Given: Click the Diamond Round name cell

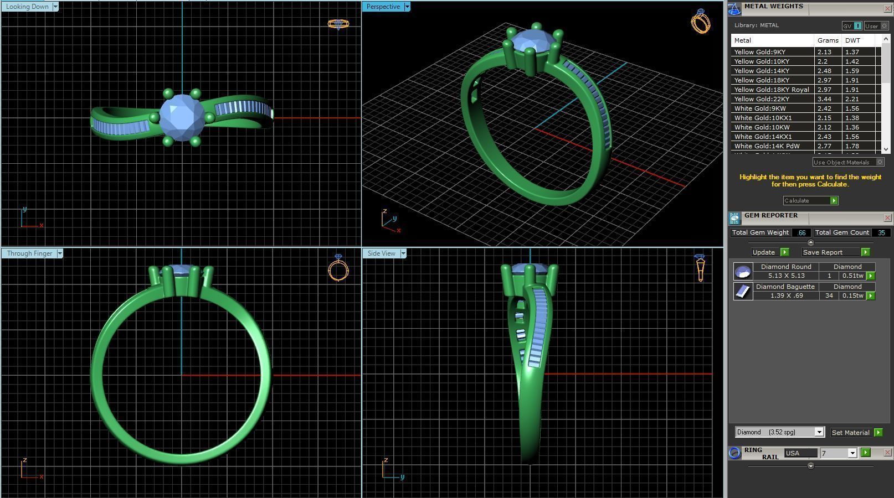Looking at the screenshot, I should point(786,267).
